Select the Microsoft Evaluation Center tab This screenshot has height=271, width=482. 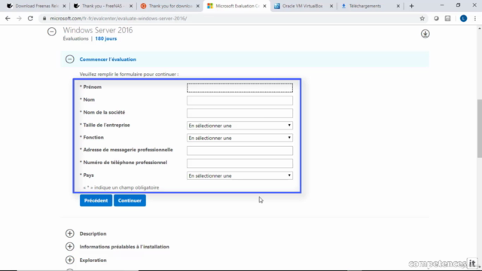point(236,6)
